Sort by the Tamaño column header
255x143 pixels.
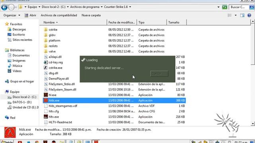pos(177,22)
